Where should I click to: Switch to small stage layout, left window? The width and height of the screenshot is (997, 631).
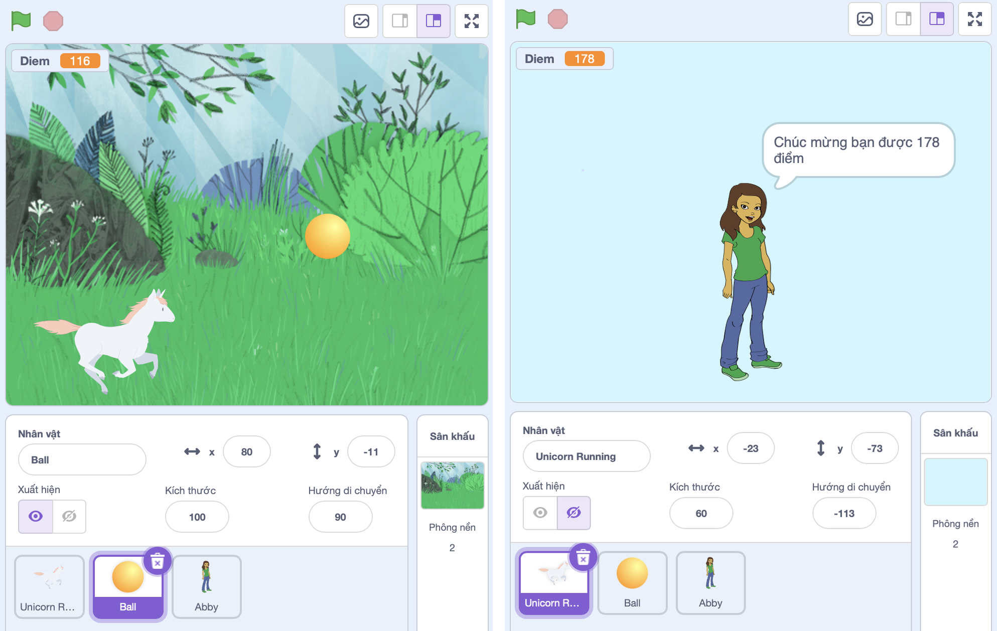pyautogui.click(x=400, y=21)
